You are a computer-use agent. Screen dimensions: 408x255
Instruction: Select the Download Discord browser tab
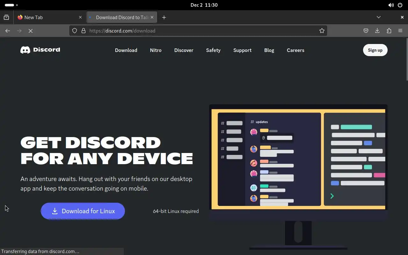(122, 17)
